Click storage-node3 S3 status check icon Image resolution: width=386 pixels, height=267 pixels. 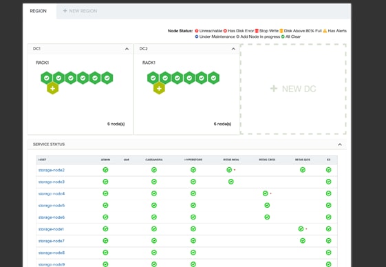pyautogui.click(x=328, y=182)
